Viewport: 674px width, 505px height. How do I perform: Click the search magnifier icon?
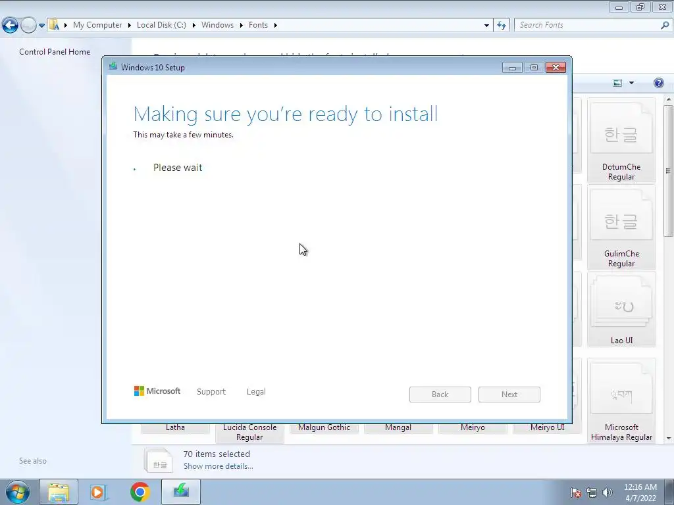[x=665, y=25]
